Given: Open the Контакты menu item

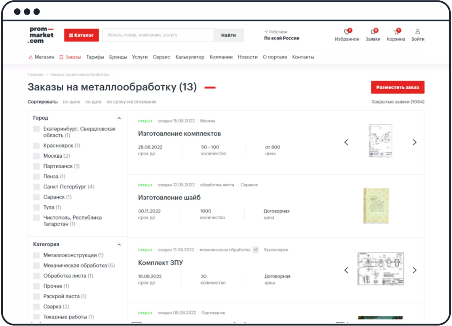Looking at the screenshot, I should (303, 57).
